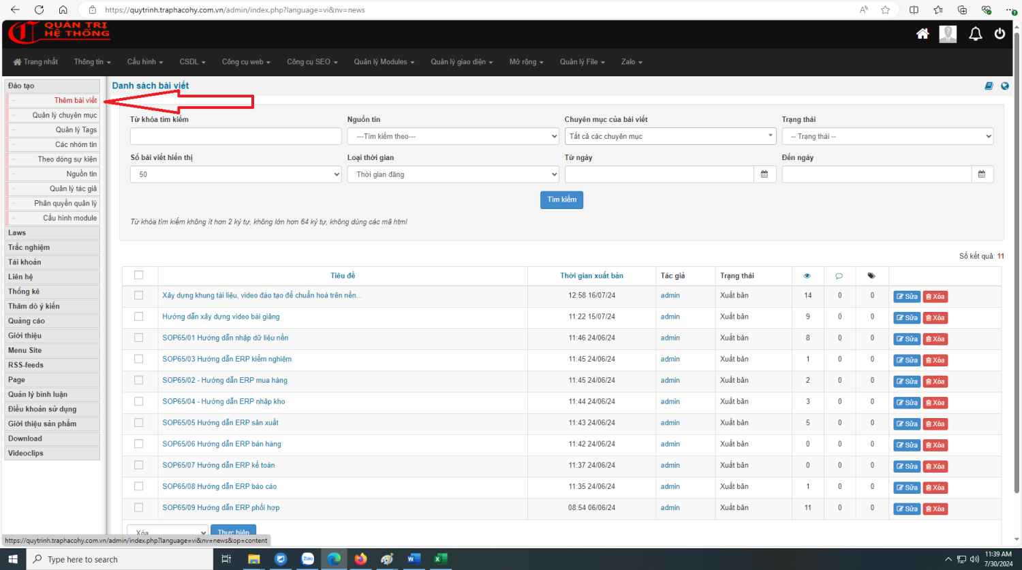1022x570 pixels.
Task: Expand the Nguồn tin search dropdown
Action: point(452,136)
